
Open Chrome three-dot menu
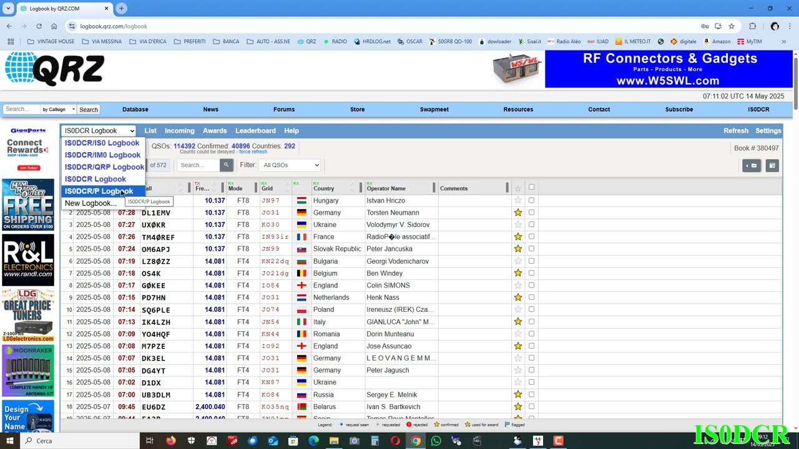click(790, 26)
